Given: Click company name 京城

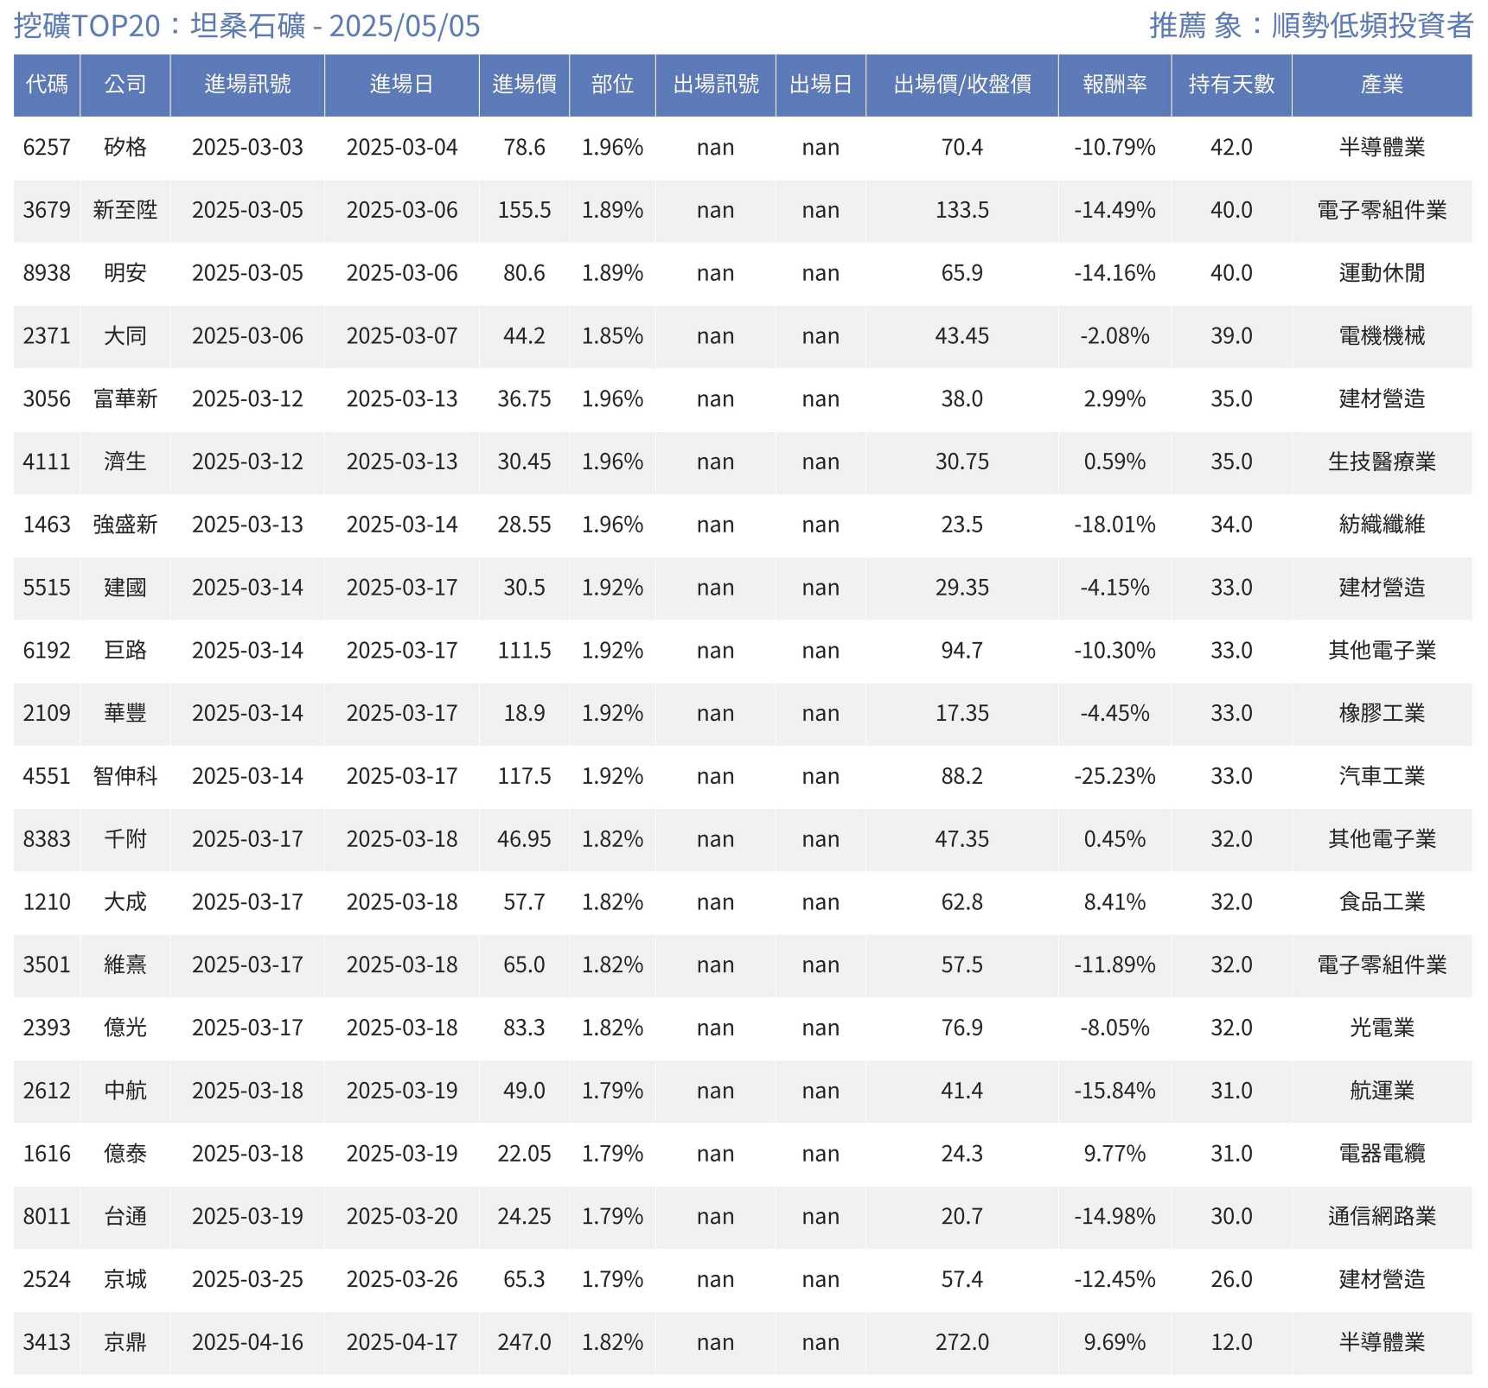Looking at the screenshot, I should click(125, 1281).
